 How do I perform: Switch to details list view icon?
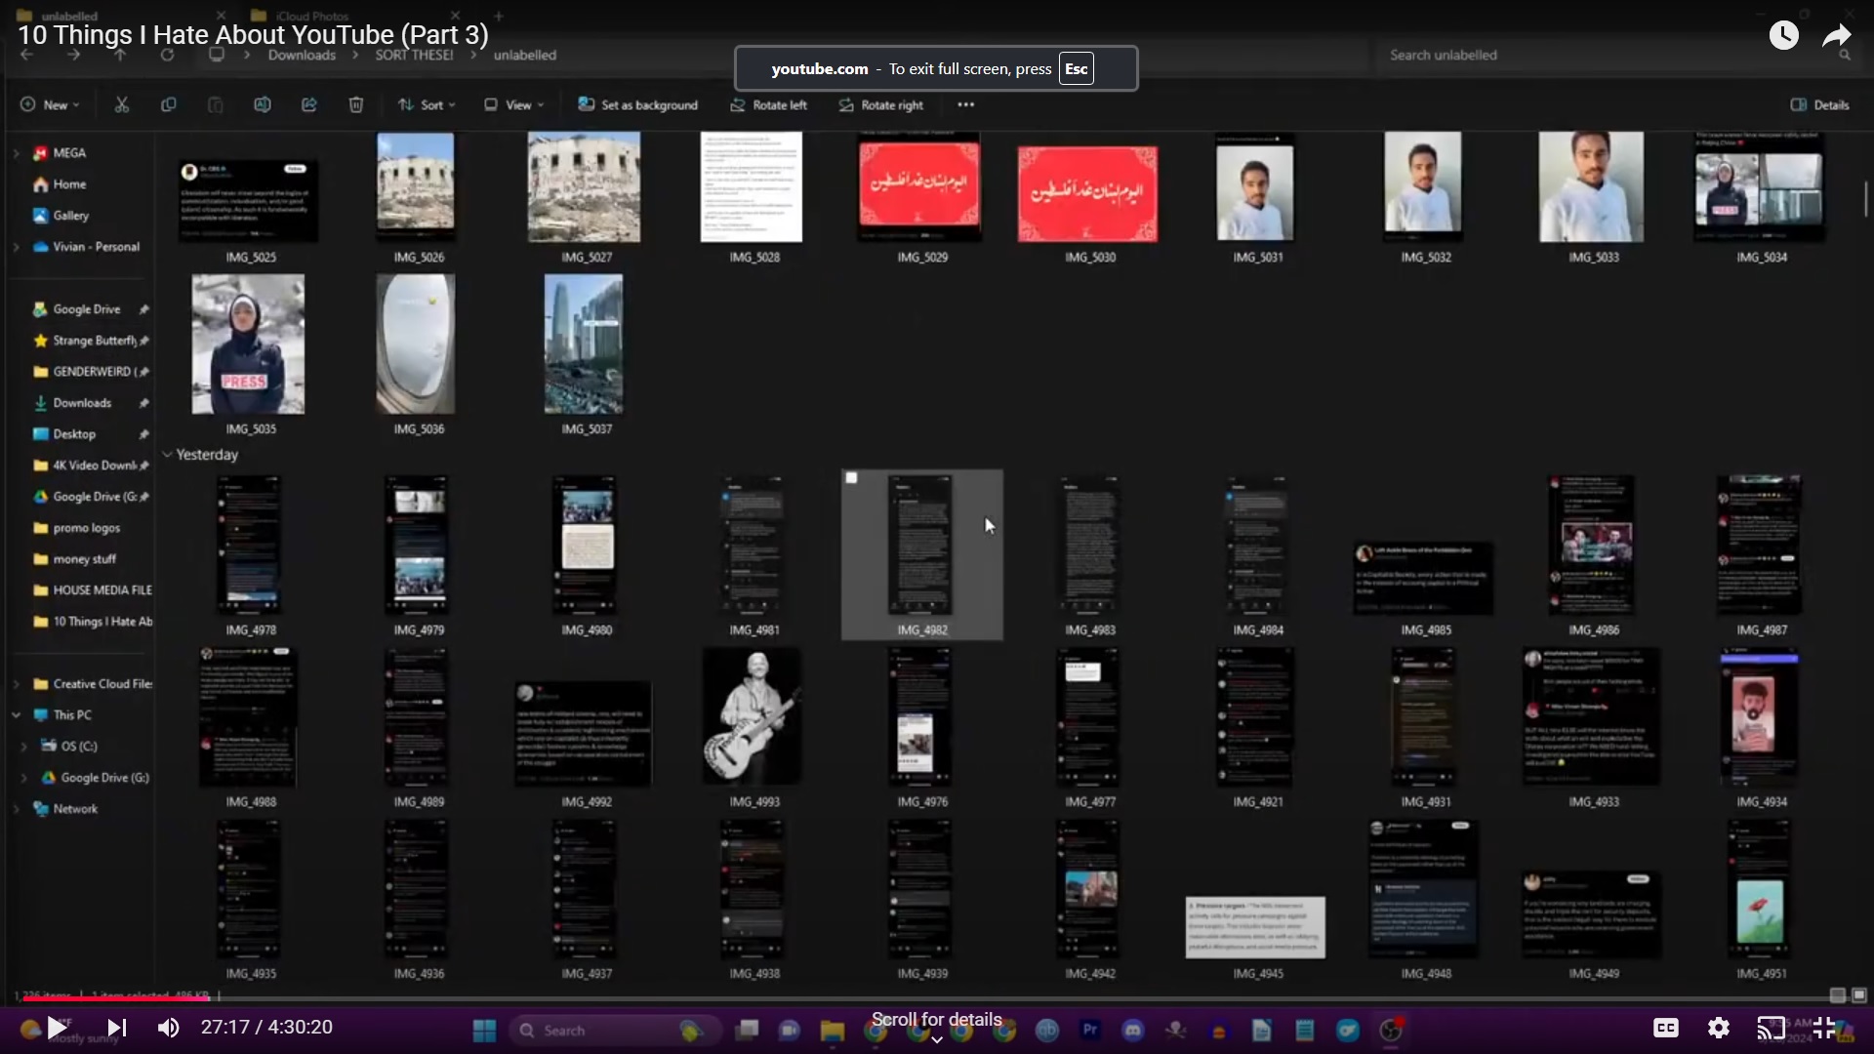click(x=1837, y=994)
